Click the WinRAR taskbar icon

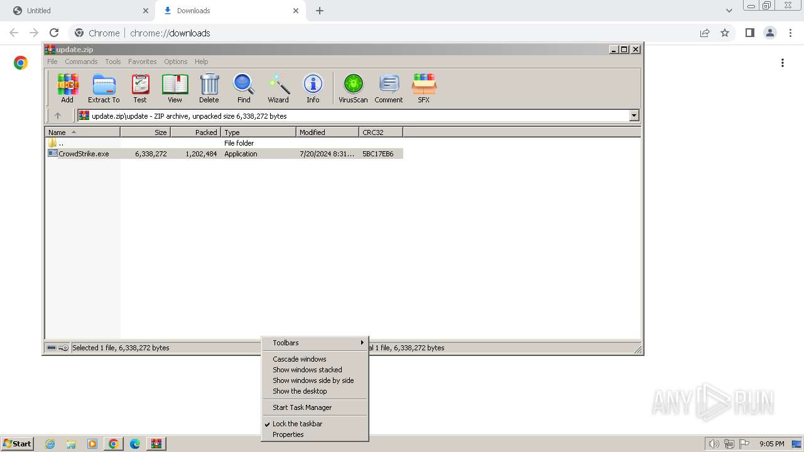(x=156, y=444)
